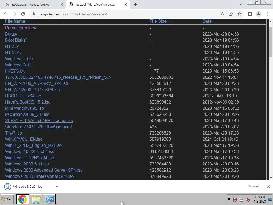Close the downloads bar
The width and height of the screenshot is (273, 205).
click(x=268, y=187)
